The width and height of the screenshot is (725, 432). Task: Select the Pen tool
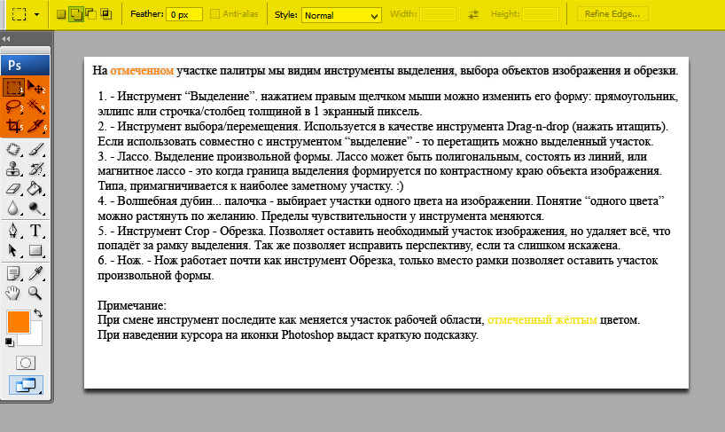pos(13,231)
